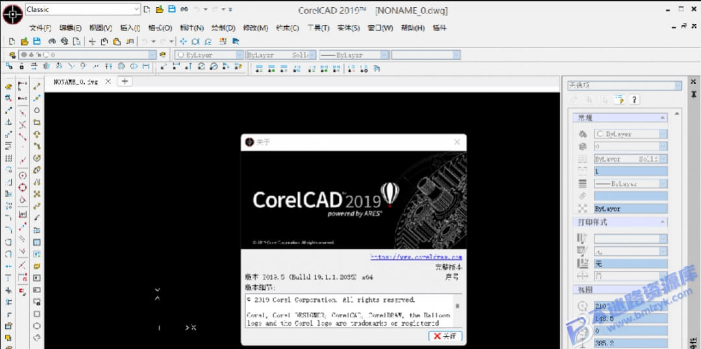Click the Open icon in the title bar
This screenshot has height=349, width=701.
click(x=159, y=9)
